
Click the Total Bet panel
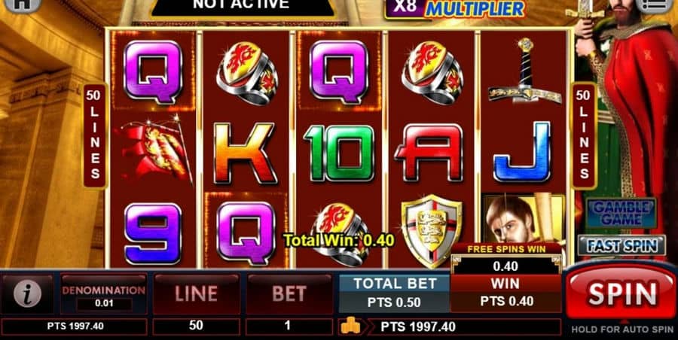point(394,293)
